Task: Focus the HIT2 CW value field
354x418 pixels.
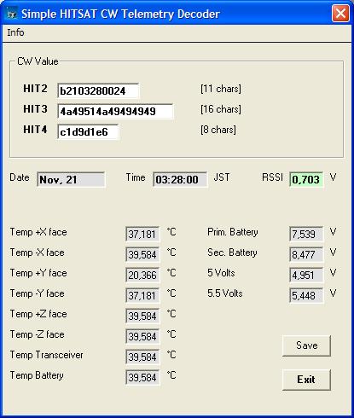Action: click(98, 91)
